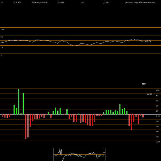Click the 43.74 RSI value
Image resolution: width=161 pixels, height=161 pixels.
tap(148, 41)
